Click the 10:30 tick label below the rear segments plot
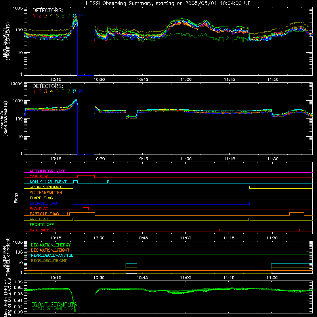This screenshot has height=317, width=317. [x=99, y=159]
